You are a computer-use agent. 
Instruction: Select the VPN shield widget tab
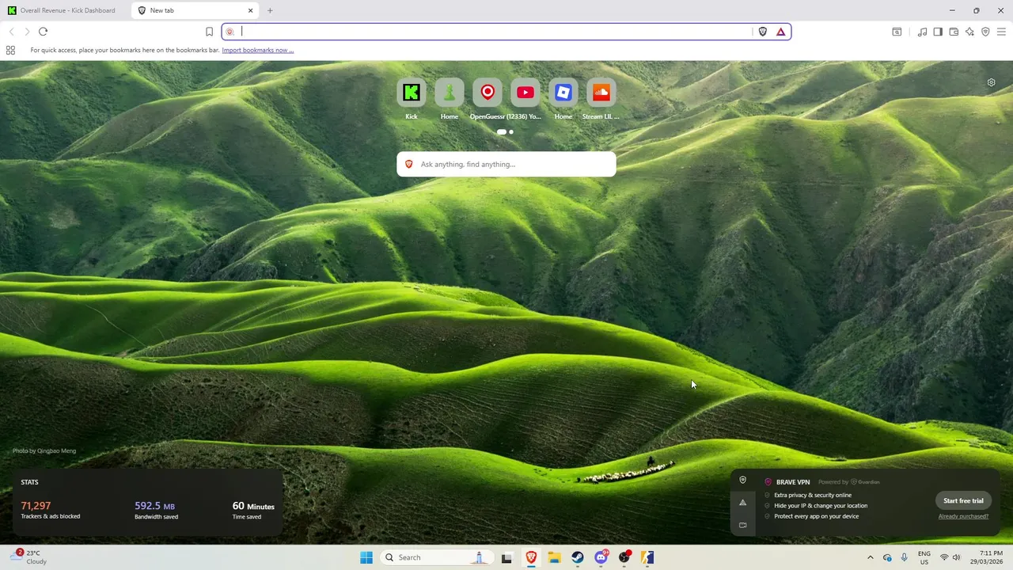point(742,480)
